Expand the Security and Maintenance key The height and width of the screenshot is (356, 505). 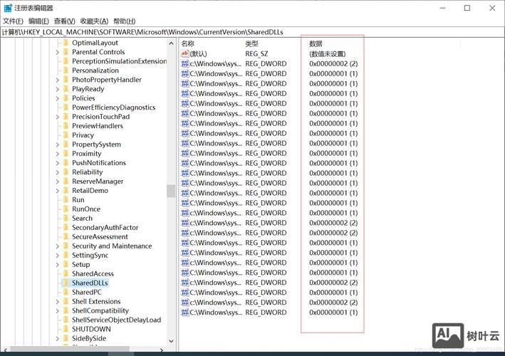(57, 246)
